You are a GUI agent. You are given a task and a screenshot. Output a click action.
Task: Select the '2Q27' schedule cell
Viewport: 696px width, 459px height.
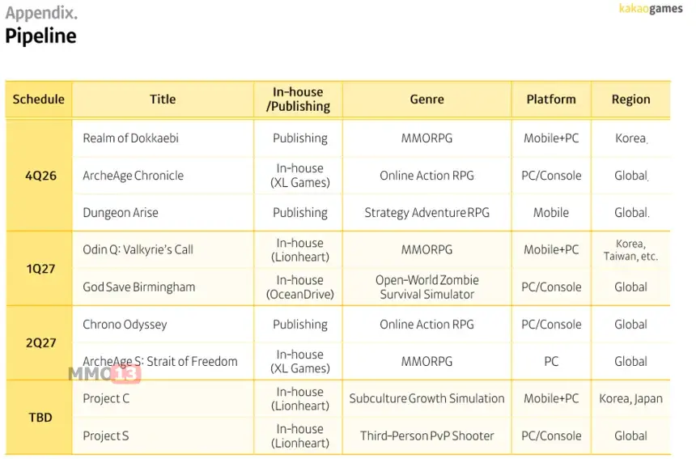pos(40,342)
